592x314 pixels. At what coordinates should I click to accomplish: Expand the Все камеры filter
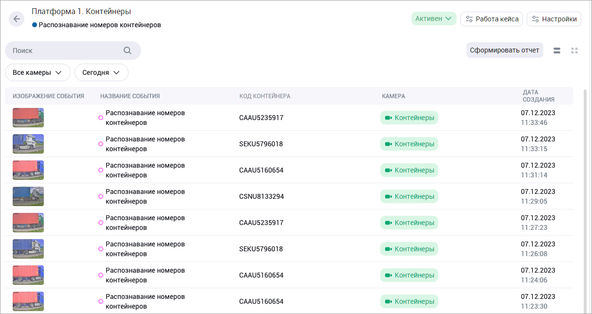37,72
